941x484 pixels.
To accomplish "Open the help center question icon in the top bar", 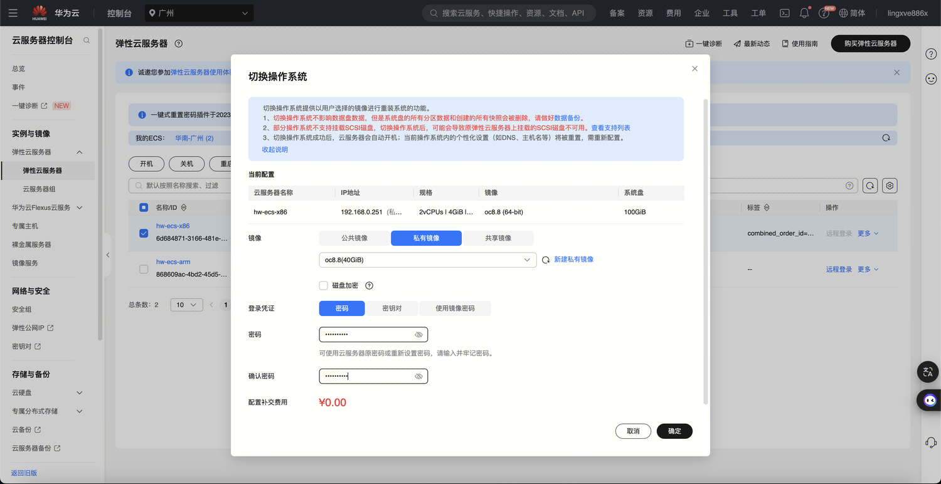I will click(x=824, y=13).
